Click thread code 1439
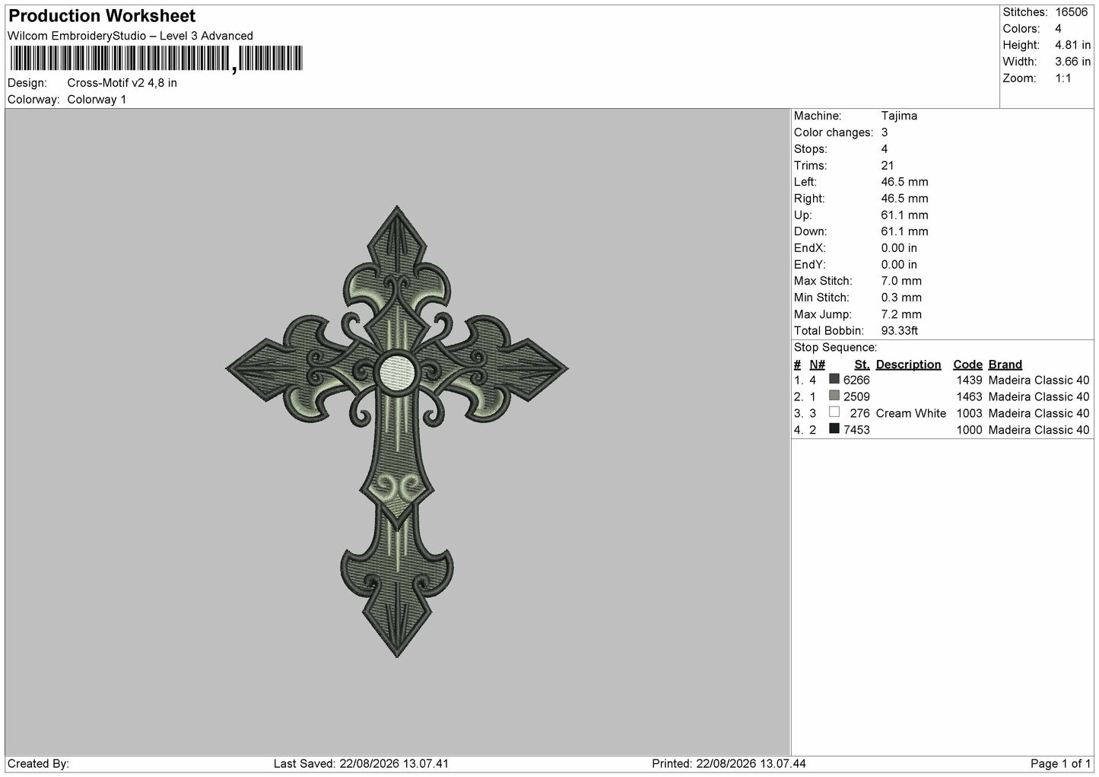Viewport: 1099px width, 777px height. (x=970, y=380)
